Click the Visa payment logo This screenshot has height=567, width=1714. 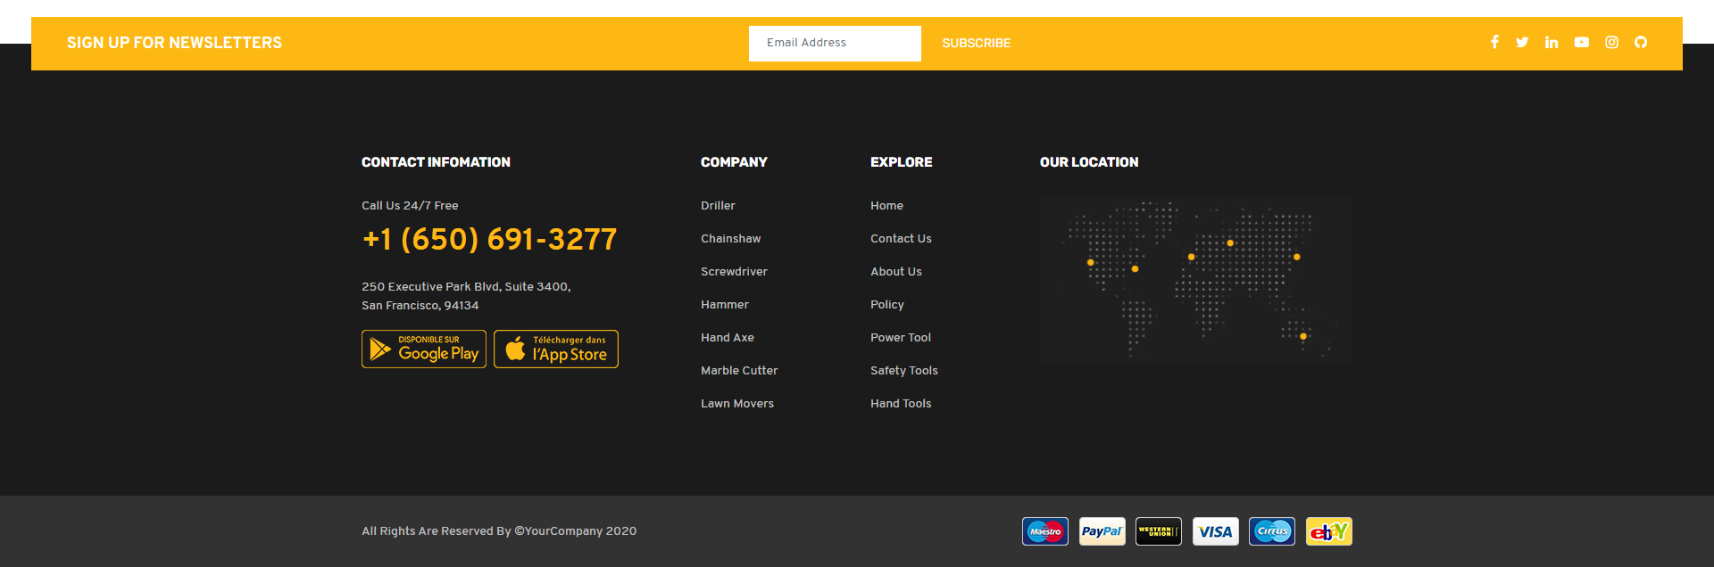(x=1215, y=531)
